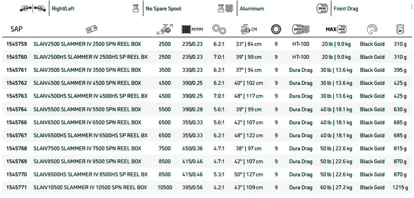The image size is (414, 198).
Task: Select SAP number 1545760
Action: 17,57
